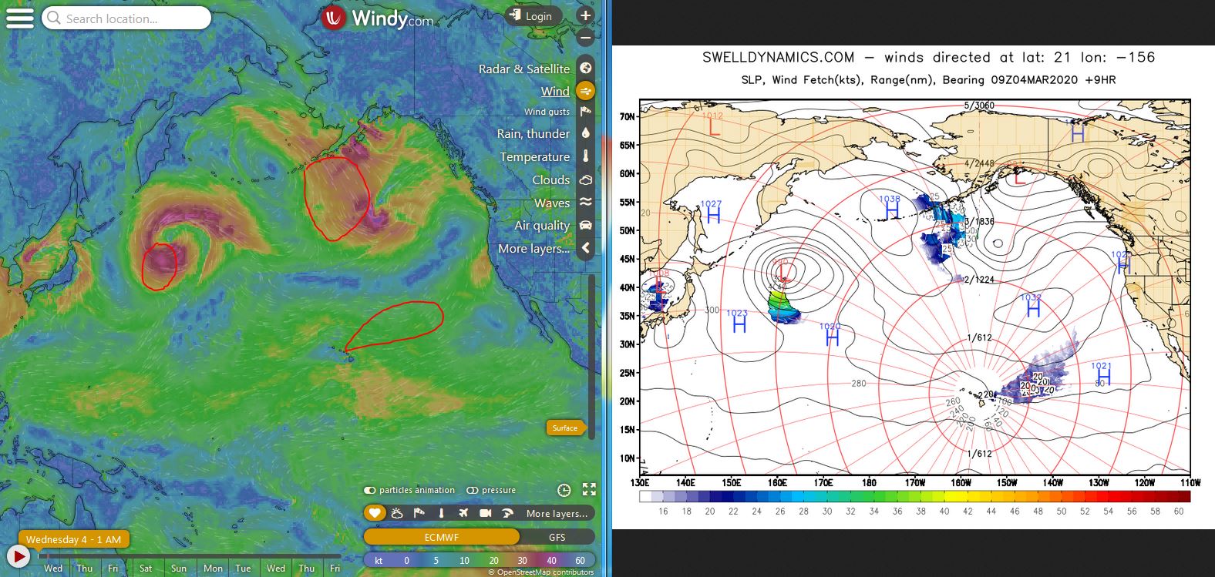Select the Clouds layer icon
The height and width of the screenshot is (577, 1215).
click(585, 179)
